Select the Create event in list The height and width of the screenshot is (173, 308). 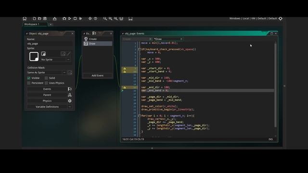(x=98, y=39)
